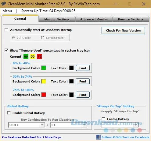Pick green background color for 0% to 49%

44,68
